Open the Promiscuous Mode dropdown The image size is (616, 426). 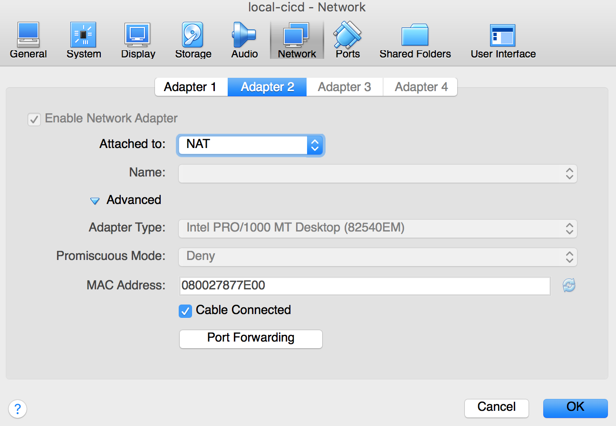378,257
